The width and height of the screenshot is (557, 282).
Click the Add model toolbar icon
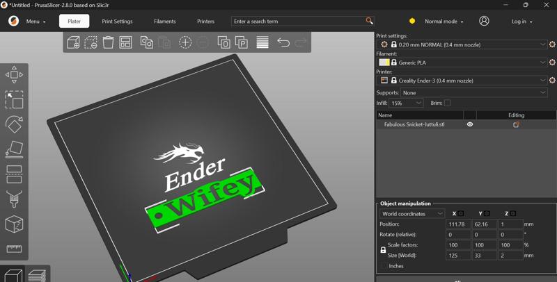[x=73, y=42]
